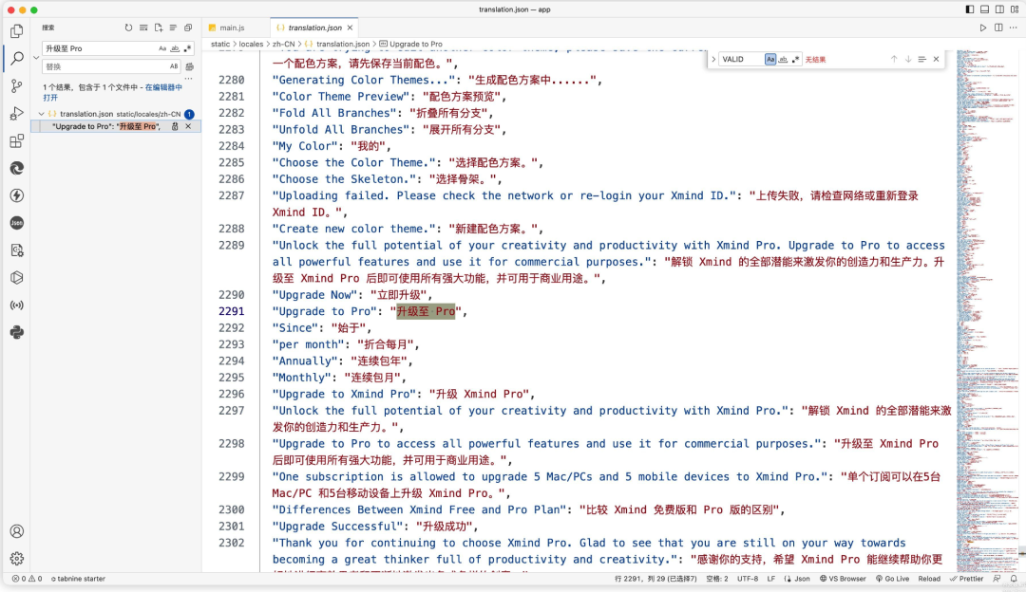Toggle Match Whole Word in sidebar search
Viewport: 1026px width, 592px height.
175,48
